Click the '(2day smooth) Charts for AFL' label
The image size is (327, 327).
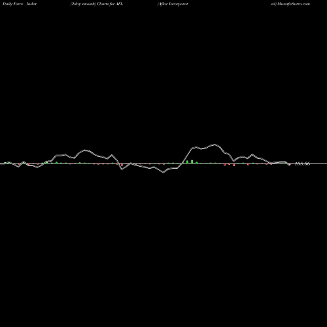pyautogui.click(x=97, y=4)
